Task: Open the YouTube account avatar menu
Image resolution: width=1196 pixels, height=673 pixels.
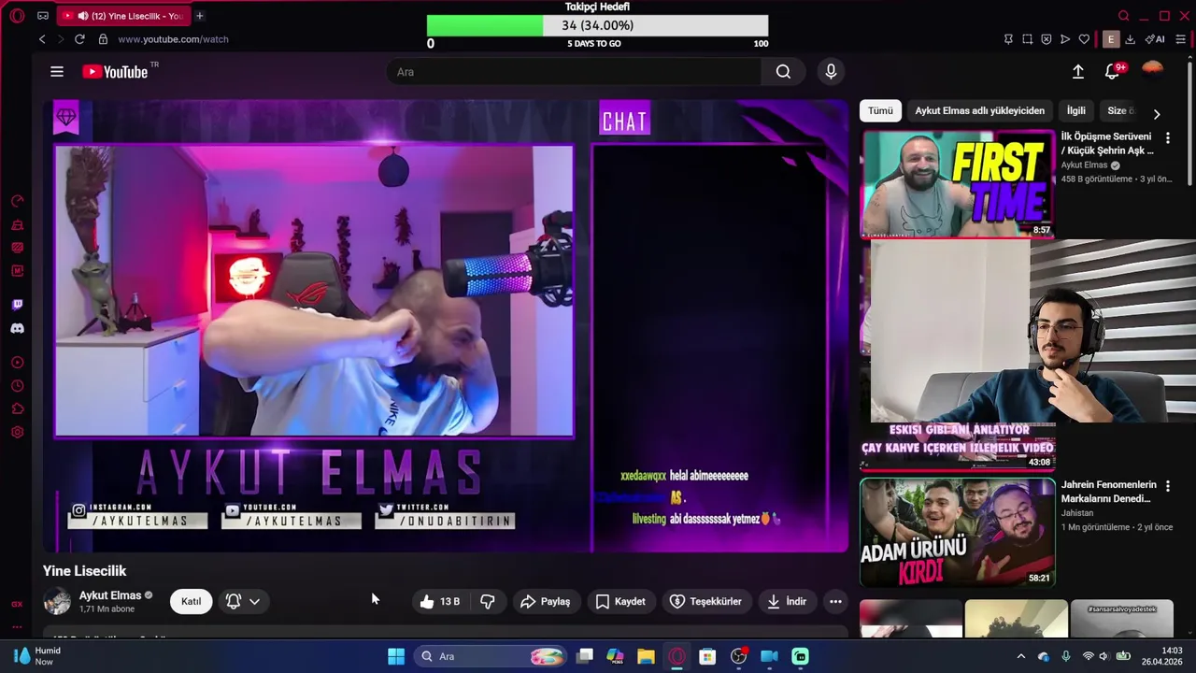Action: click(x=1153, y=71)
